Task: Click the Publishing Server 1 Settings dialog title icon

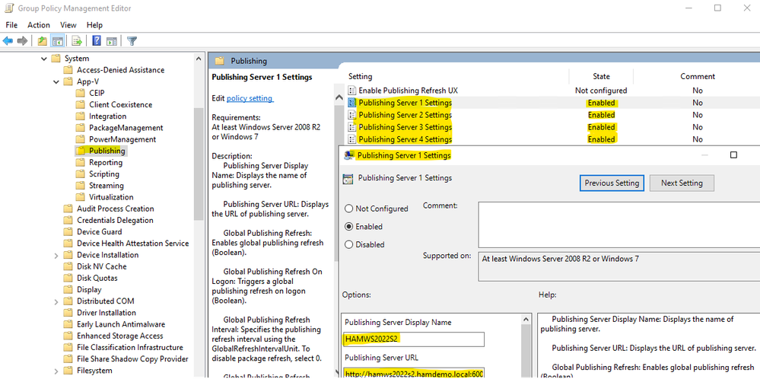Action: (x=348, y=155)
